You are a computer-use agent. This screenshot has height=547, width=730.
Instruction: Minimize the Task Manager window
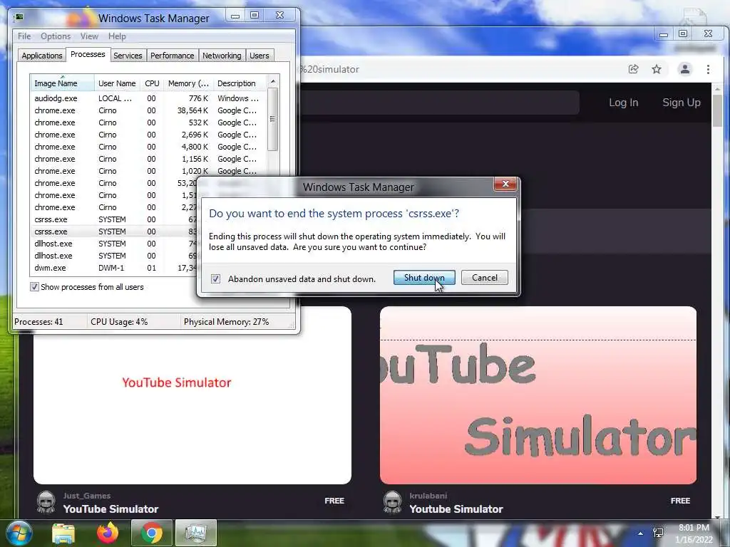[235, 16]
